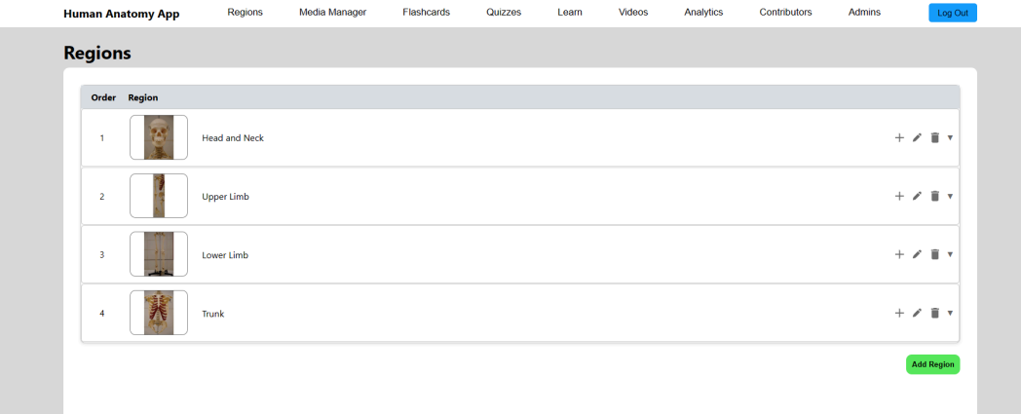Viewport: 1021px width, 414px height.
Task: Click order number 4
Action: click(x=101, y=314)
